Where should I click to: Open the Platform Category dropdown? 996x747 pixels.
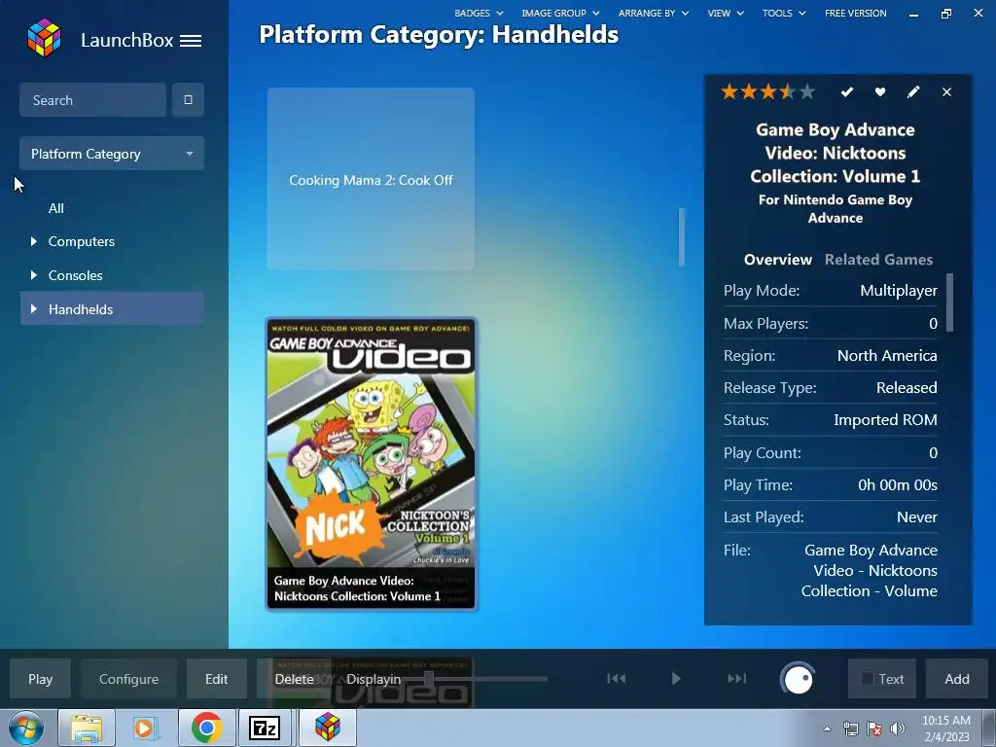pyautogui.click(x=112, y=153)
